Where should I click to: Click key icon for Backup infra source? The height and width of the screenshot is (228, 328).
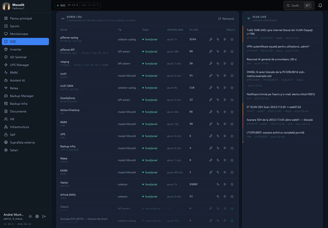(211, 148)
